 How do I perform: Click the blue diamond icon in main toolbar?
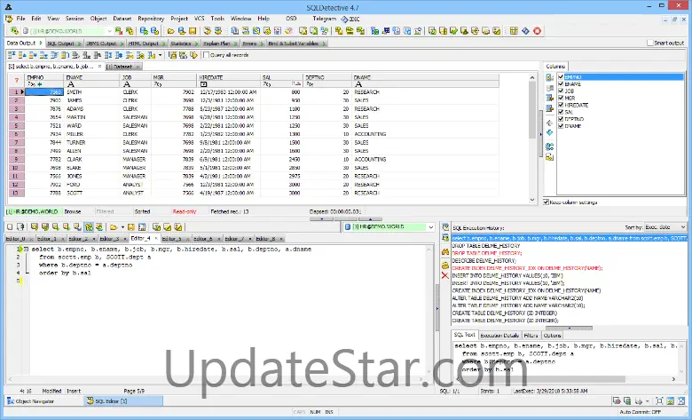pos(525,31)
